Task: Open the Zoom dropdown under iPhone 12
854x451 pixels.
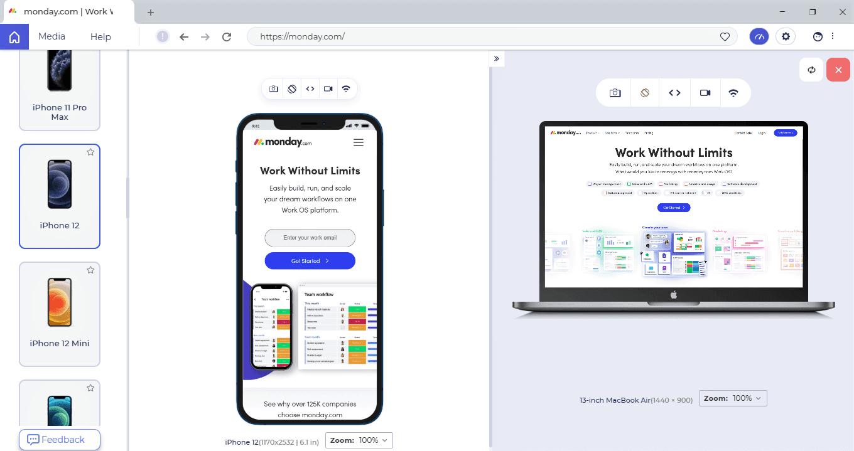Action: click(359, 440)
